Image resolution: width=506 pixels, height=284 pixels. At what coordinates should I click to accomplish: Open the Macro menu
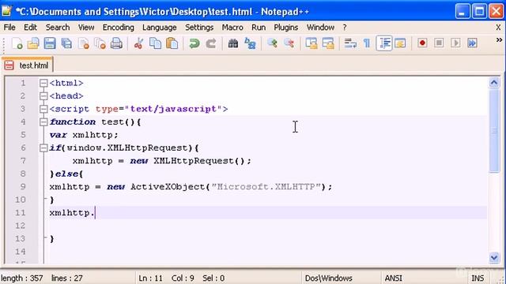pyautogui.click(x=232, y=28)
